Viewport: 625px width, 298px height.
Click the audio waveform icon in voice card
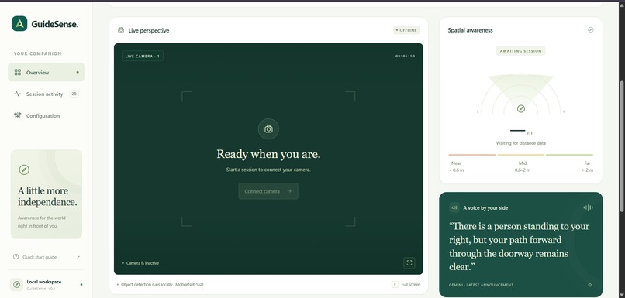coord(588,207)
